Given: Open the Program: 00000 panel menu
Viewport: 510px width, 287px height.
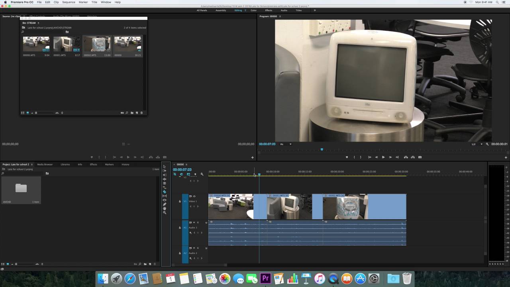Looking at the screenshot, I should click(x=280, y=16).
